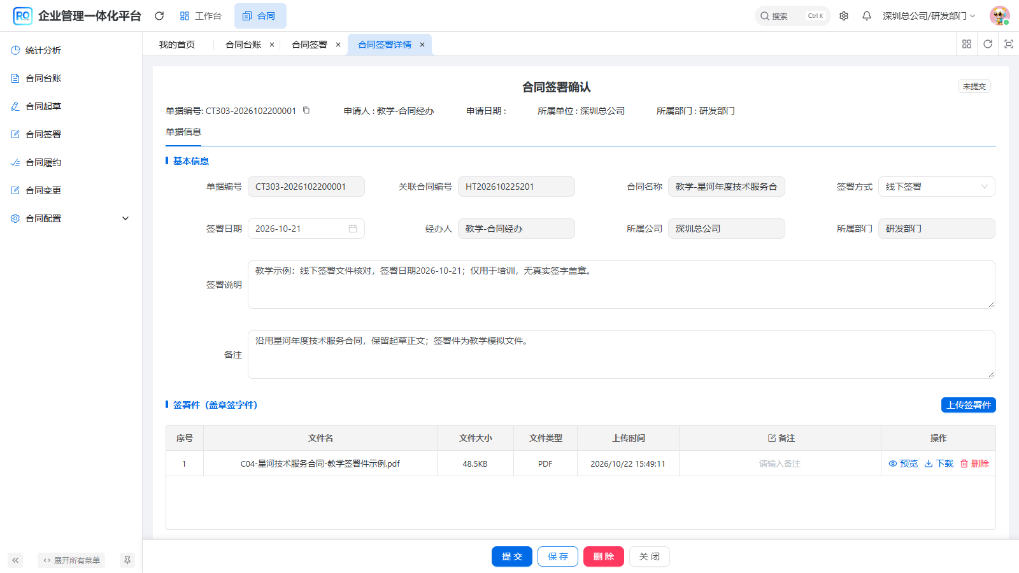Select the 单据信息 tab

click(183, 132)
